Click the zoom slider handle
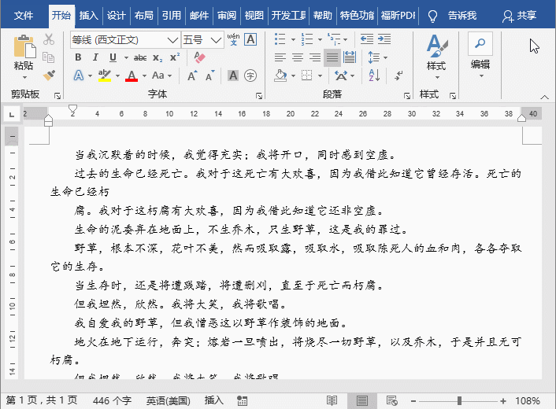 click(460, 400)
